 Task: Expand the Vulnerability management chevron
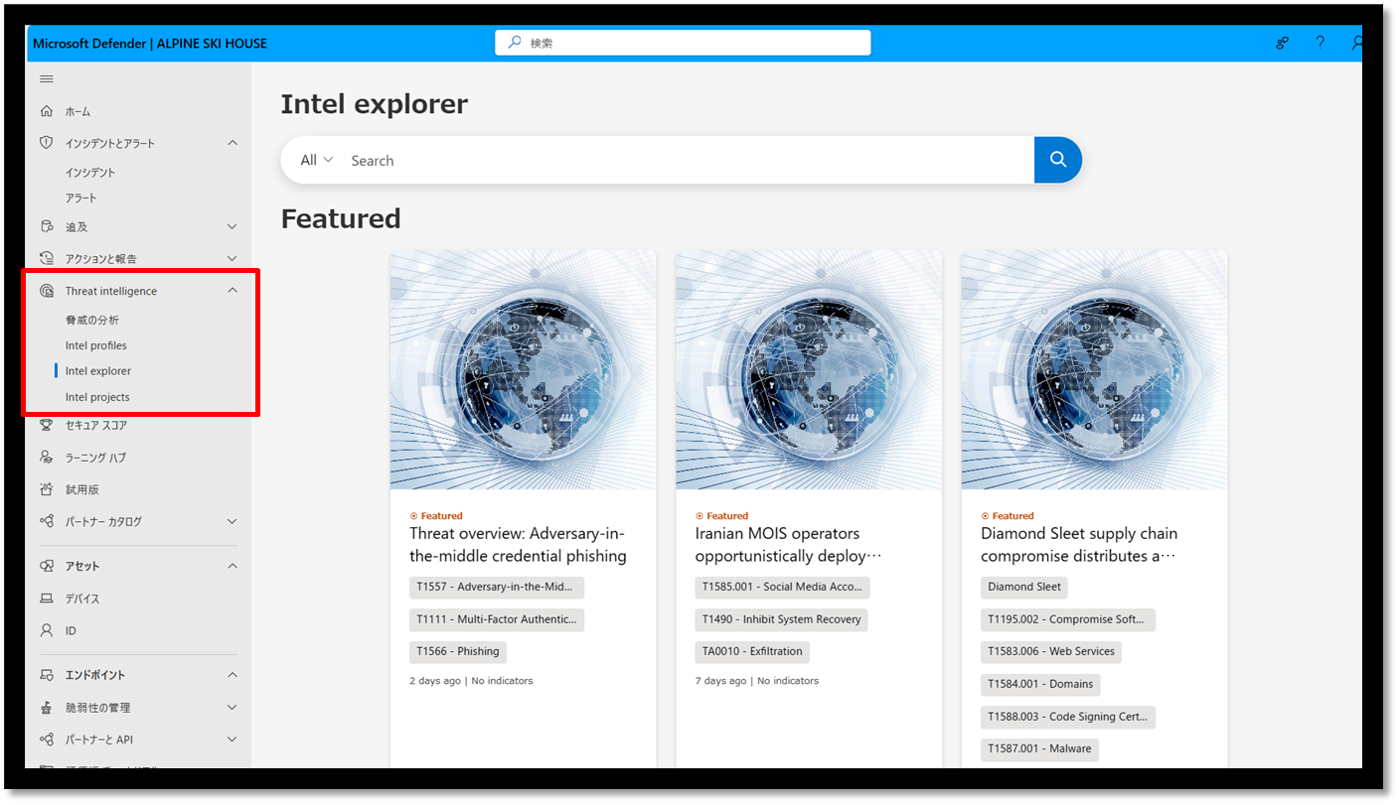click(233, 708)
